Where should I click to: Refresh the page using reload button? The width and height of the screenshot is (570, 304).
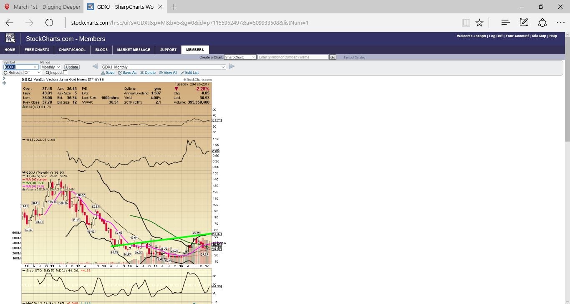coord(49,23)
